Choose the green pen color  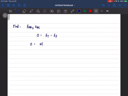point(85,11)
